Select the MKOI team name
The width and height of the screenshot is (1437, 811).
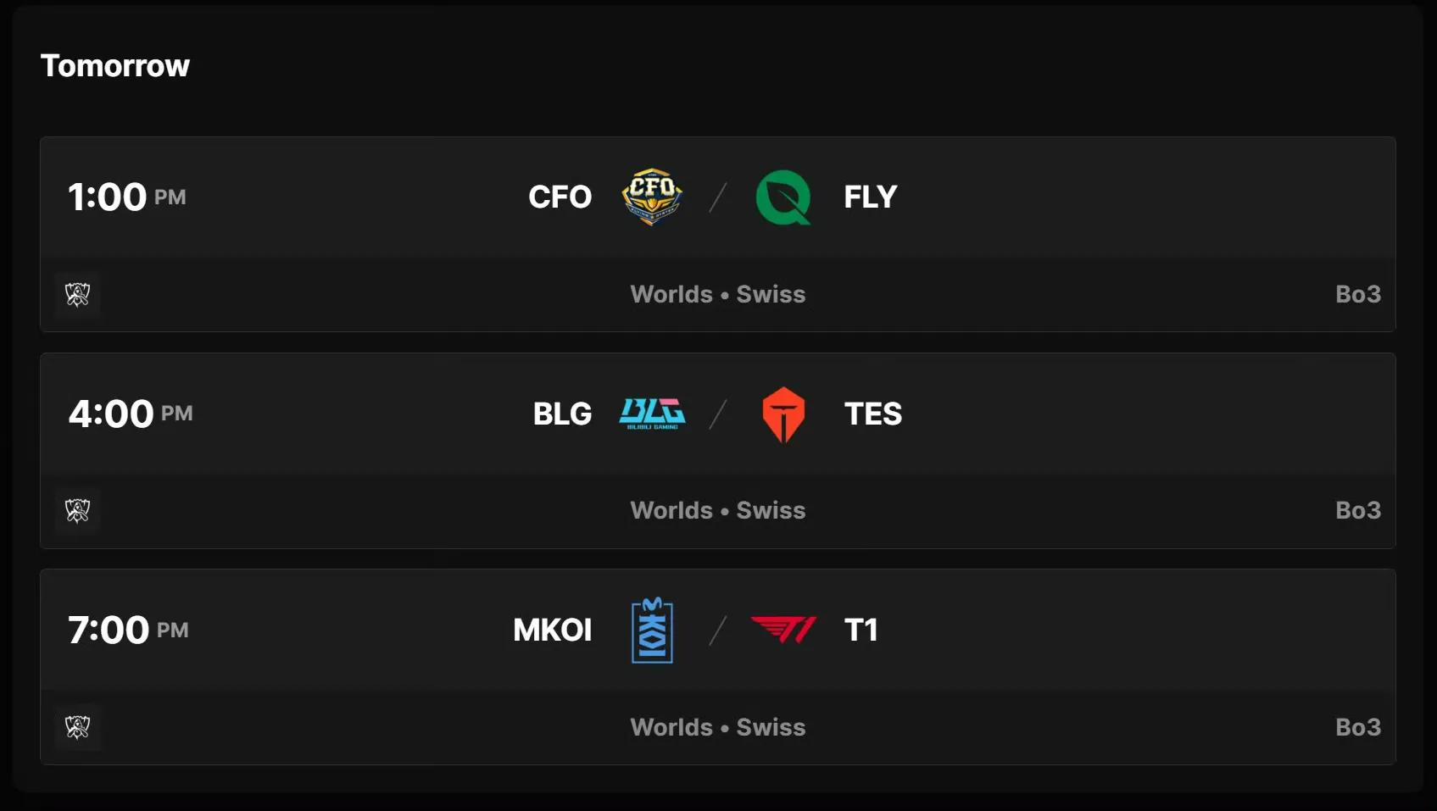click(x=552, y=630)
